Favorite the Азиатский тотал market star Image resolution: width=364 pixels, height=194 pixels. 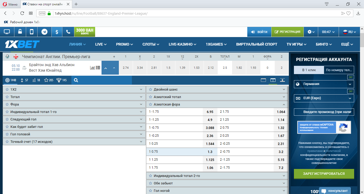click(x=151, y=97)
